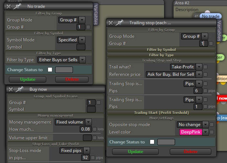Collapse More settings section header
This screenshot has width=227, height=163.
(161, 118)
